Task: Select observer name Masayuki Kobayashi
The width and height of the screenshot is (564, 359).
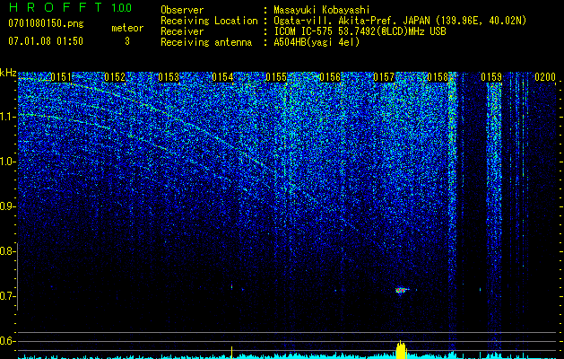Action: coord(322,10)
